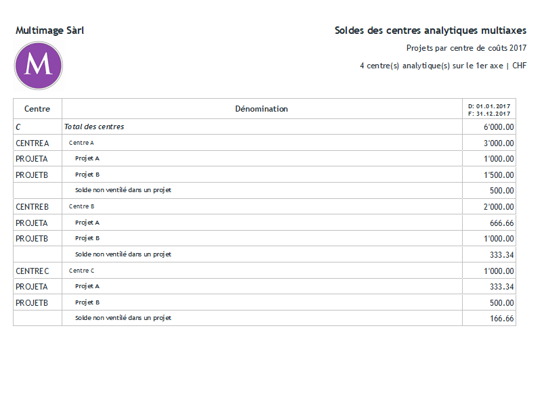The height and width of the screenshot is (412, 542).
Task: Click the Centre column header
Action: [37, 109]
